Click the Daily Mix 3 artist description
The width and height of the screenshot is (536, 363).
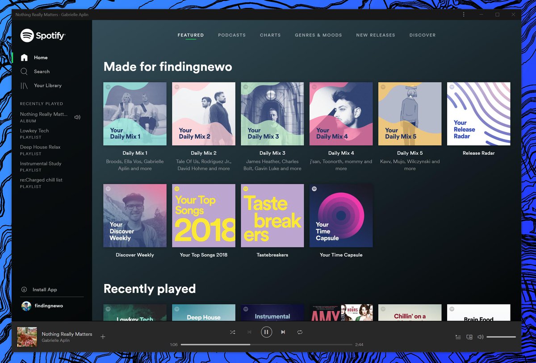click(x=272, y=165)
